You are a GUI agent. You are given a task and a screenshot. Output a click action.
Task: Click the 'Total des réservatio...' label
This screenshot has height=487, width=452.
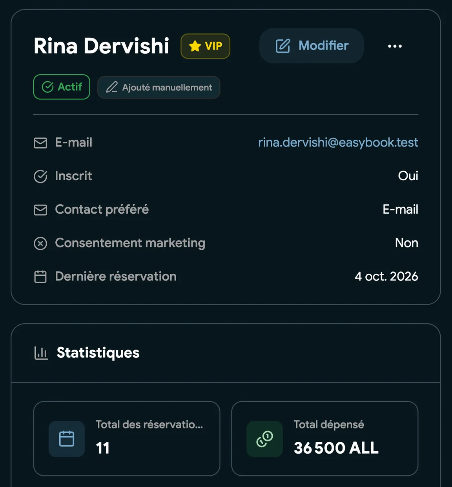[x=149, y=425]
